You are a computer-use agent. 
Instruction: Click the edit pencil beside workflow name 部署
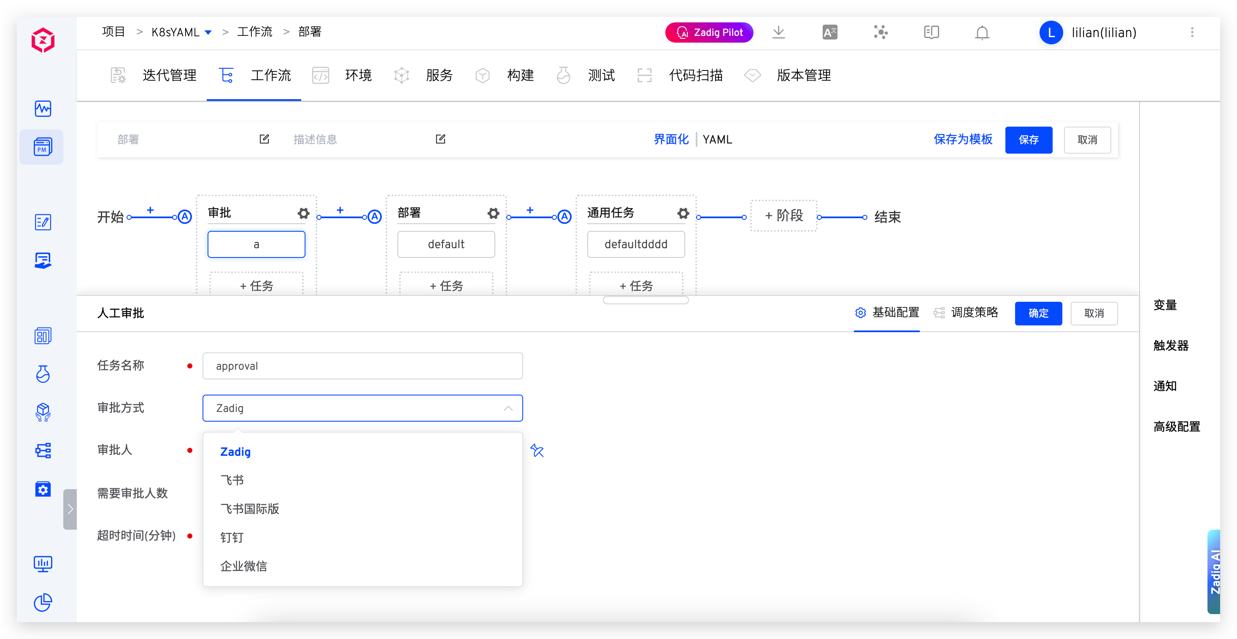coord(264,139)
